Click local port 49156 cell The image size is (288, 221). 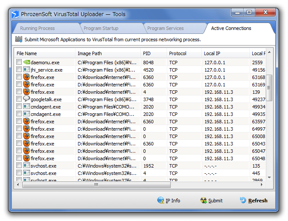(x=258, y=70)
